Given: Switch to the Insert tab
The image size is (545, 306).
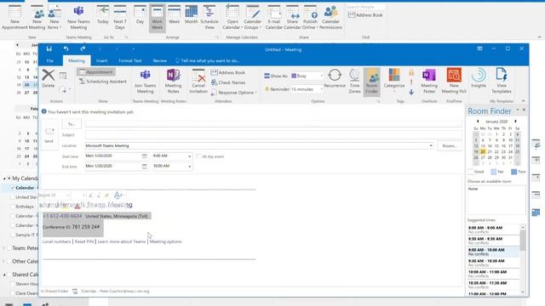Looking at the screenshot, I should pos(101,60).
